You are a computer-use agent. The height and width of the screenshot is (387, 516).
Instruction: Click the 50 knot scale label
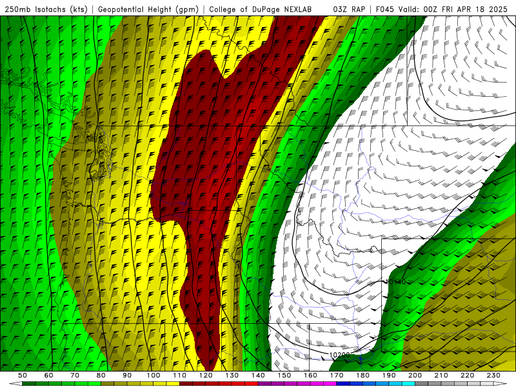[23, 375]
